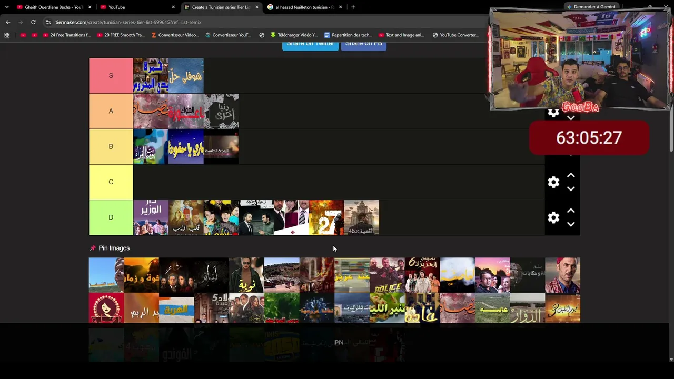The image size is (674, 379).
Task: Open the Télécharger Vidéo Y... bookmark
Action: tap(294, 35)
